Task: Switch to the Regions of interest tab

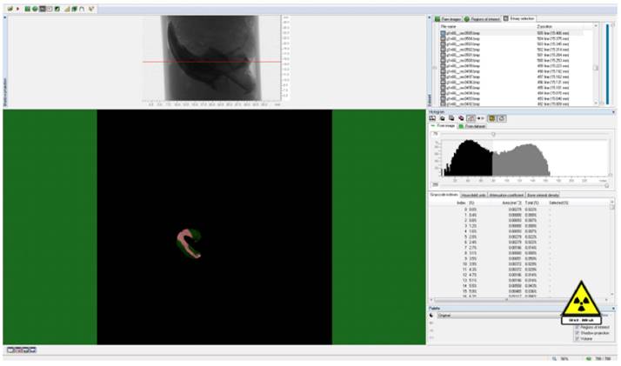Action: click(x=482, y=18)
